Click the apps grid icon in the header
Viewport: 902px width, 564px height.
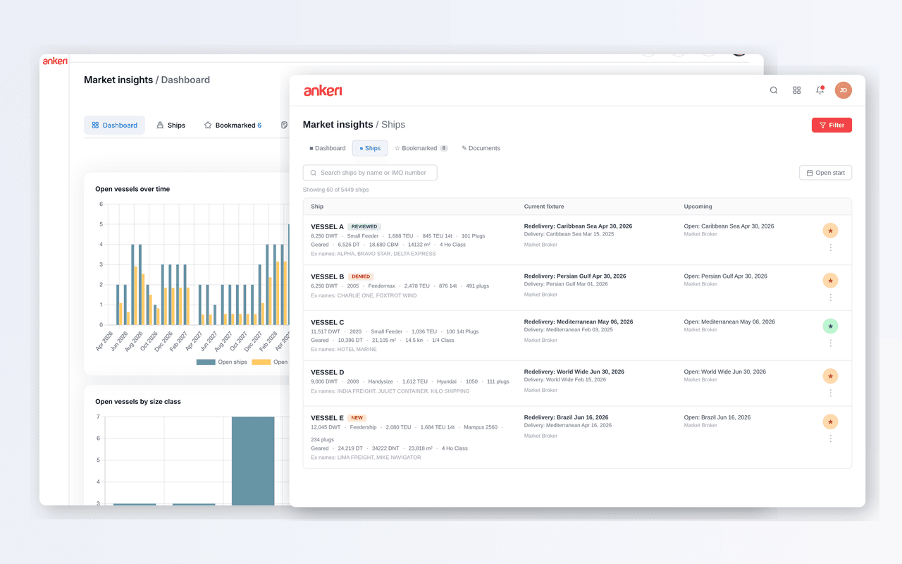796,90
